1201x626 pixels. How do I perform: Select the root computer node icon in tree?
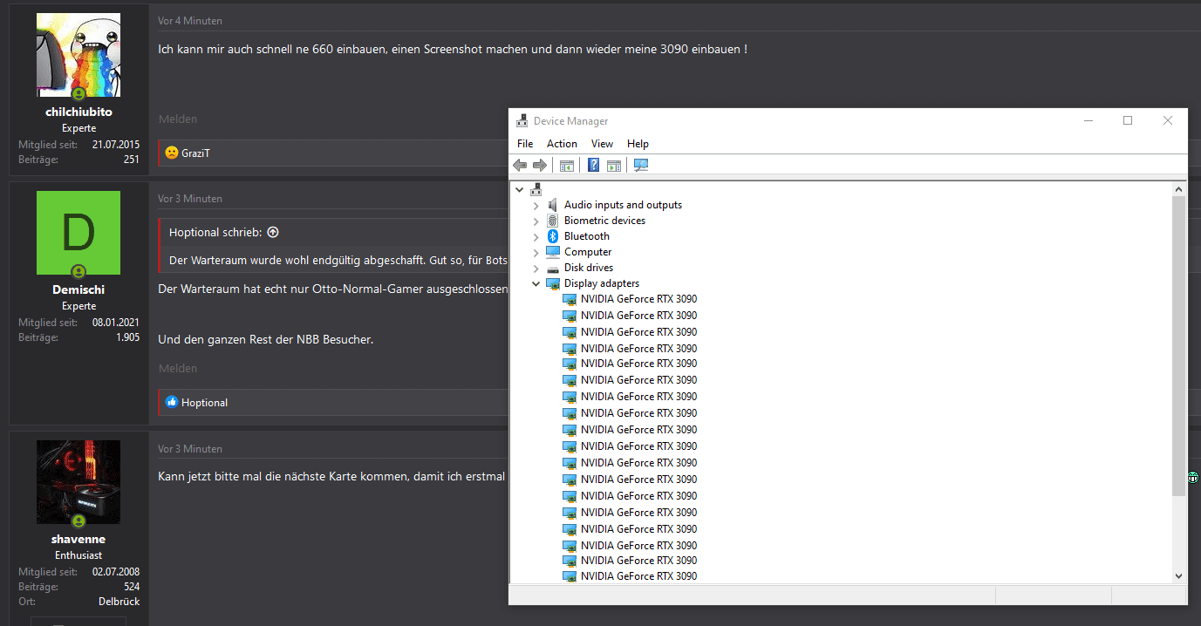click(536, 189)
